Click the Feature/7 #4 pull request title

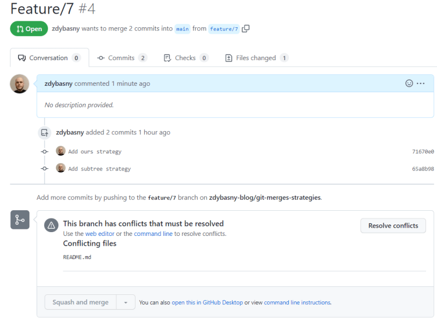click(53, 8)
